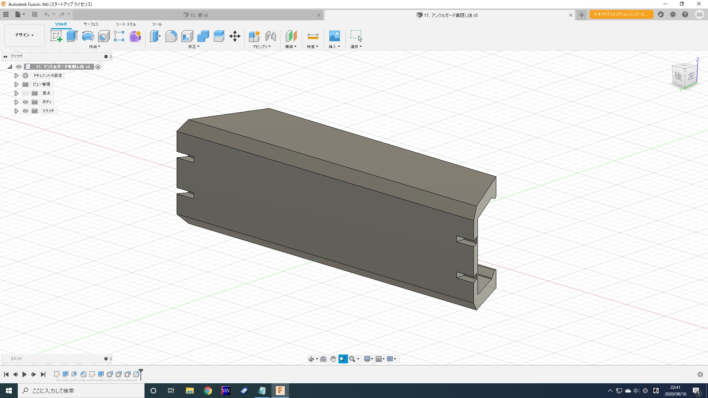Open the デザイン workspace dropdown

coord(24,35)
